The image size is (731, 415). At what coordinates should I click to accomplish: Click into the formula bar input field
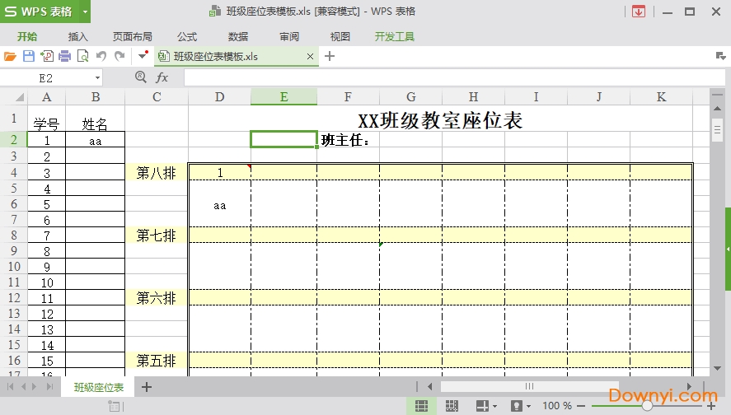[455, 77]
